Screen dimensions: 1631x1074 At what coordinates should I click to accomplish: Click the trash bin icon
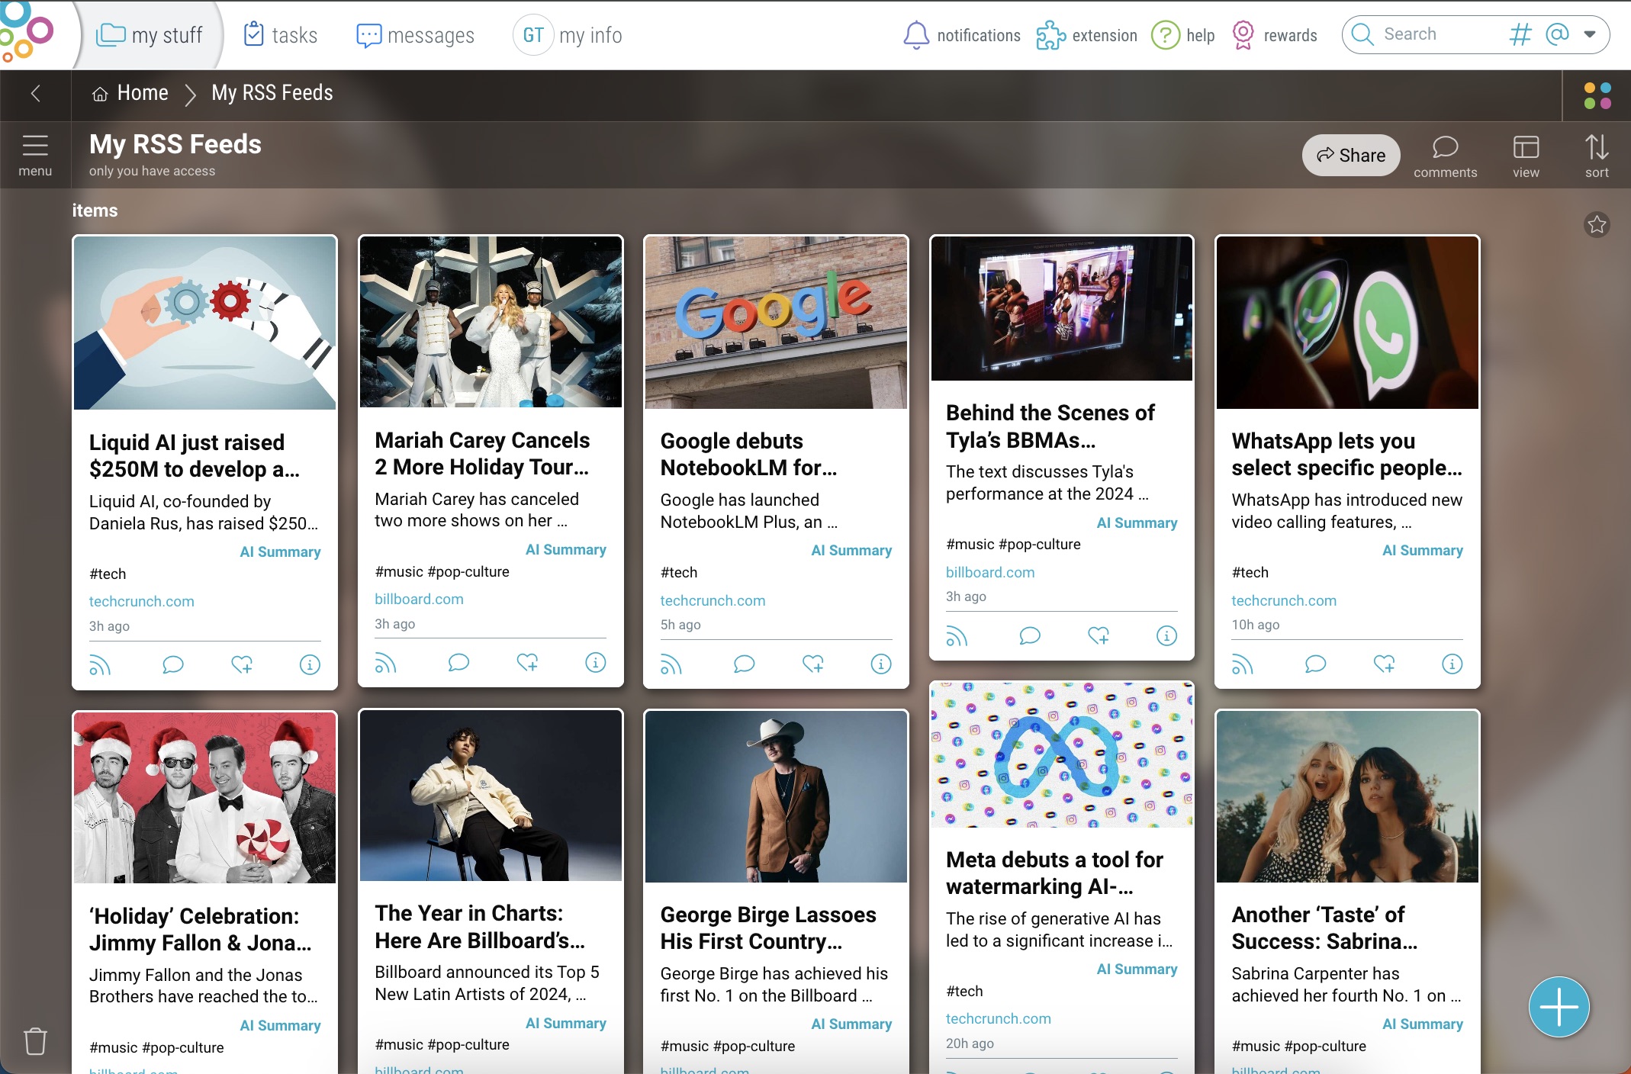click(x=35, y=1041)
